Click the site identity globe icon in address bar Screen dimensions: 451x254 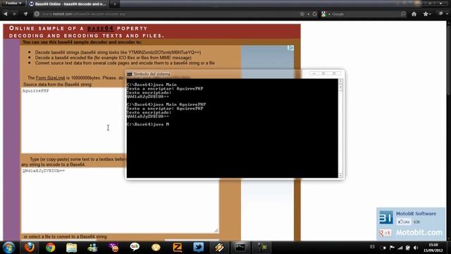(x=37, y=14)
